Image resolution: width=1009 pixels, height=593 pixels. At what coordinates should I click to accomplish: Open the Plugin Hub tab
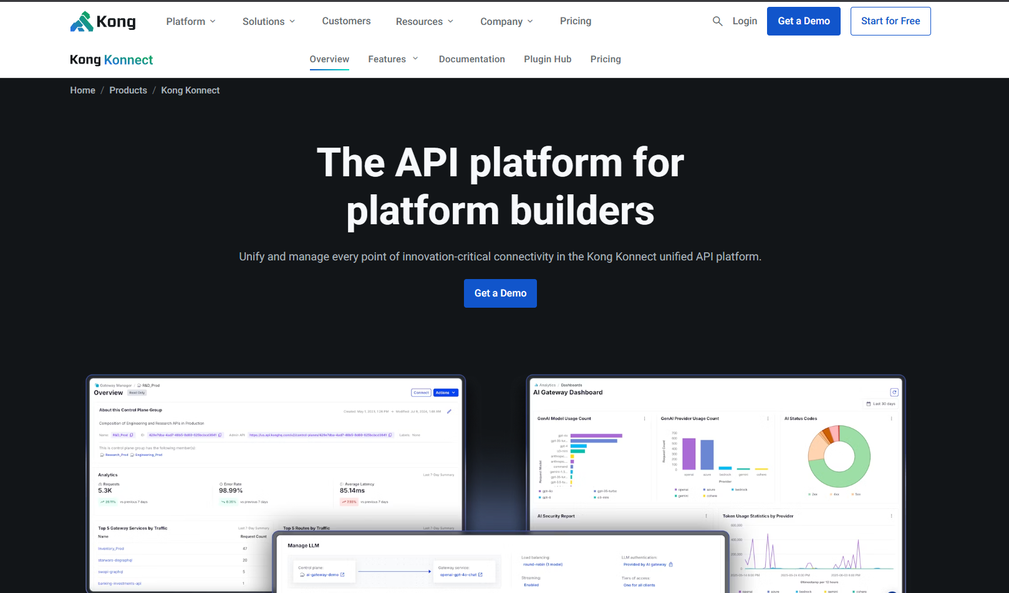click(x=548, y=59)
